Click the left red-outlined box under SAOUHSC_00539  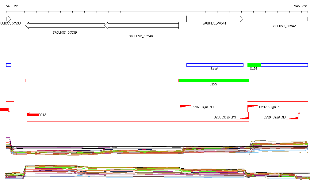point(65,80)
